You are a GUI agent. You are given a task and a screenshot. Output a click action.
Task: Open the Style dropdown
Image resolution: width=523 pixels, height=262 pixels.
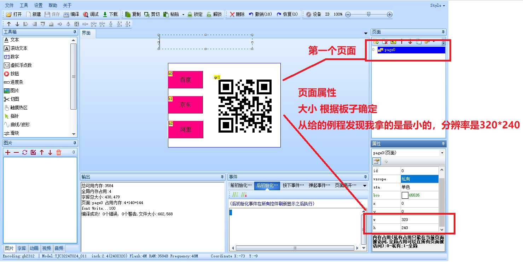(437, 5)
